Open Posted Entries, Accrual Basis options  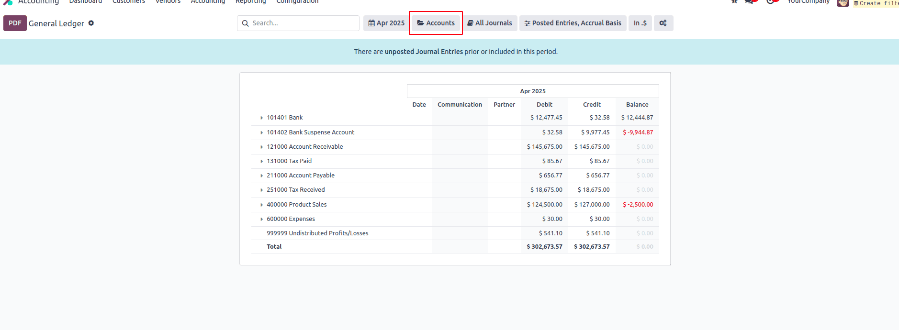coord(573,23)
